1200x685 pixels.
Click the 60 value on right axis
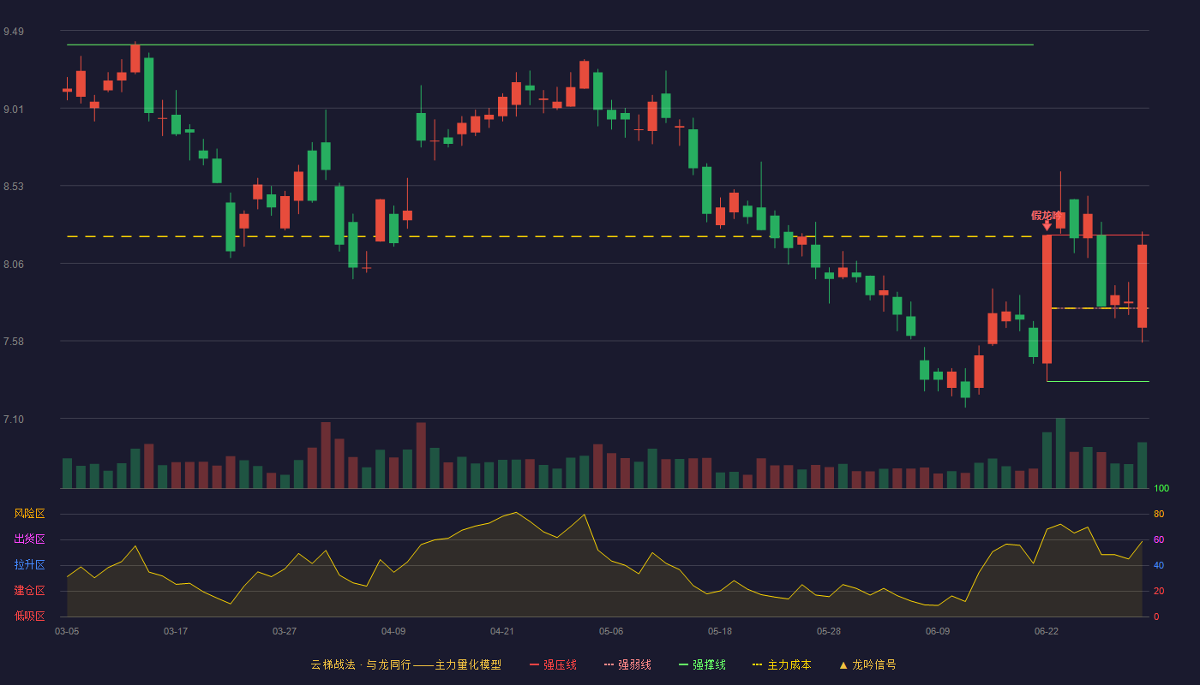(x=1159, y=539)
